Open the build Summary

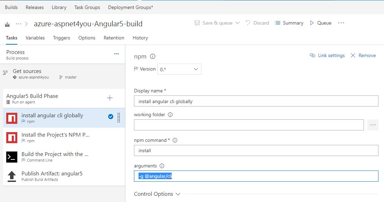point(293,23)
